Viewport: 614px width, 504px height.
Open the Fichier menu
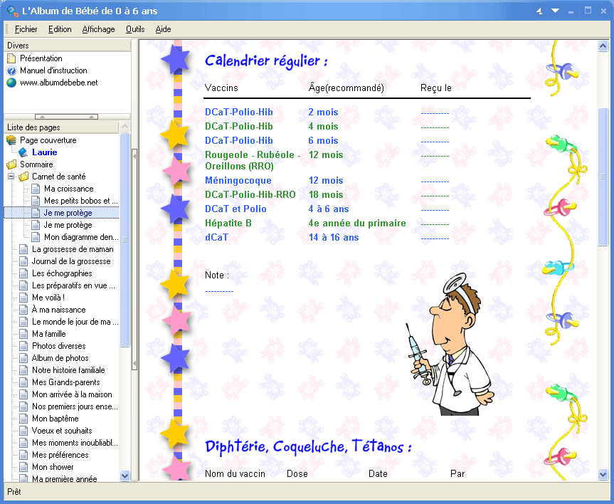[25, 29]
